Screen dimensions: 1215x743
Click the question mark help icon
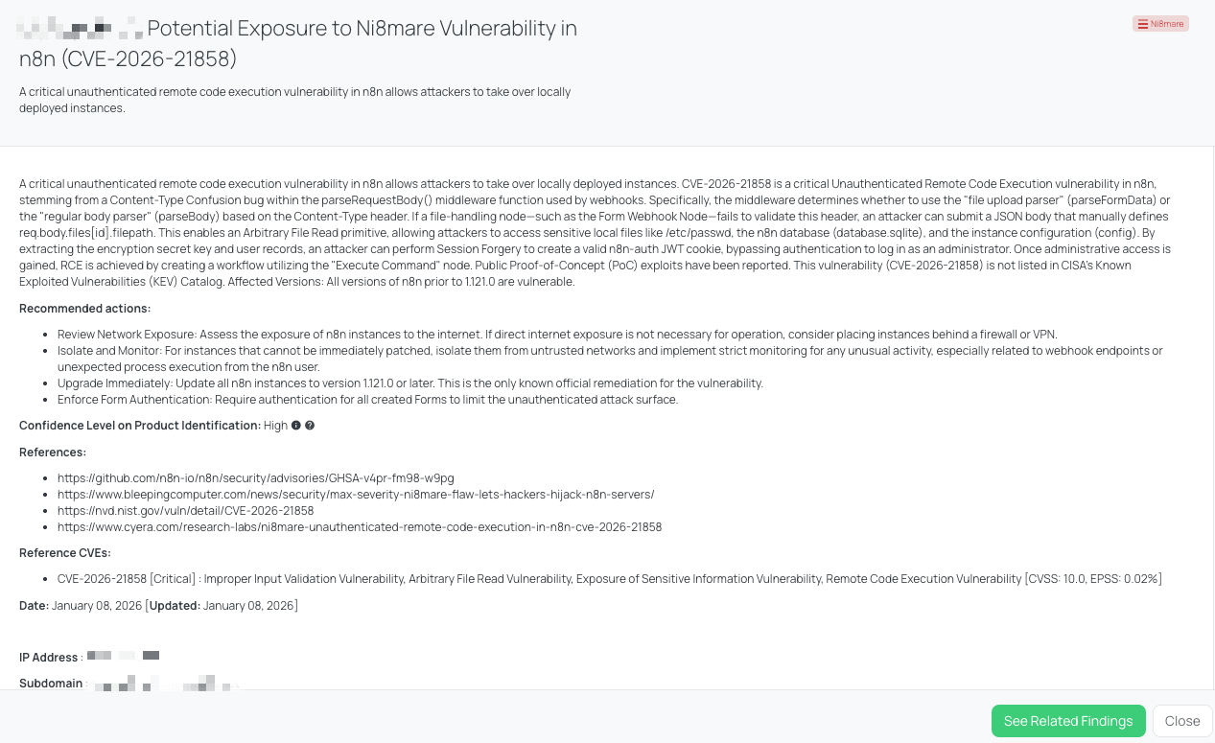pyautogui.click(x=310, y=426)
